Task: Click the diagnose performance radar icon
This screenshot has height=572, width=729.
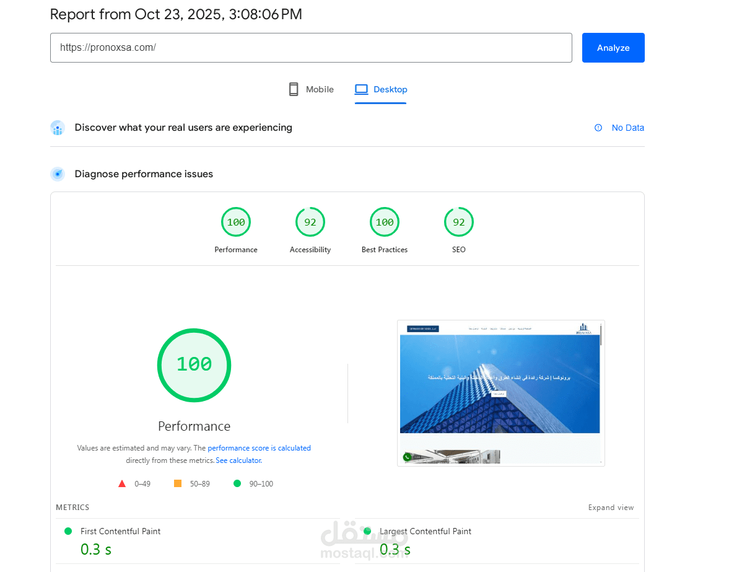Action: click(x=58, y=174)
